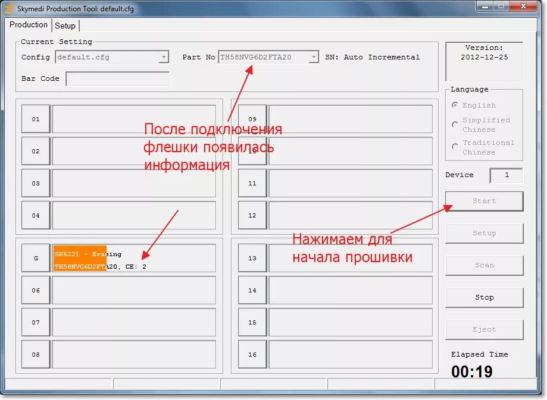
Task: Click slot button 04
Action: coord(36,215)
